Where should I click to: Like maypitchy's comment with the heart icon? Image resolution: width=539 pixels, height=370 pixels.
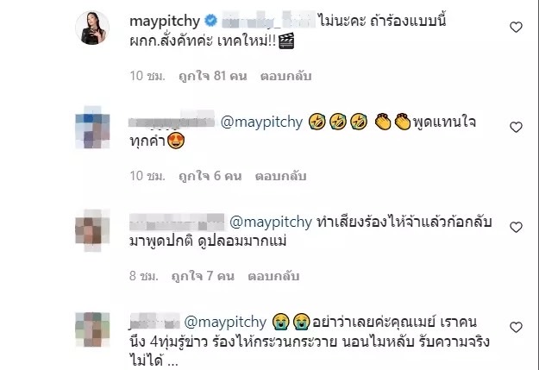[x=516, y=27]
